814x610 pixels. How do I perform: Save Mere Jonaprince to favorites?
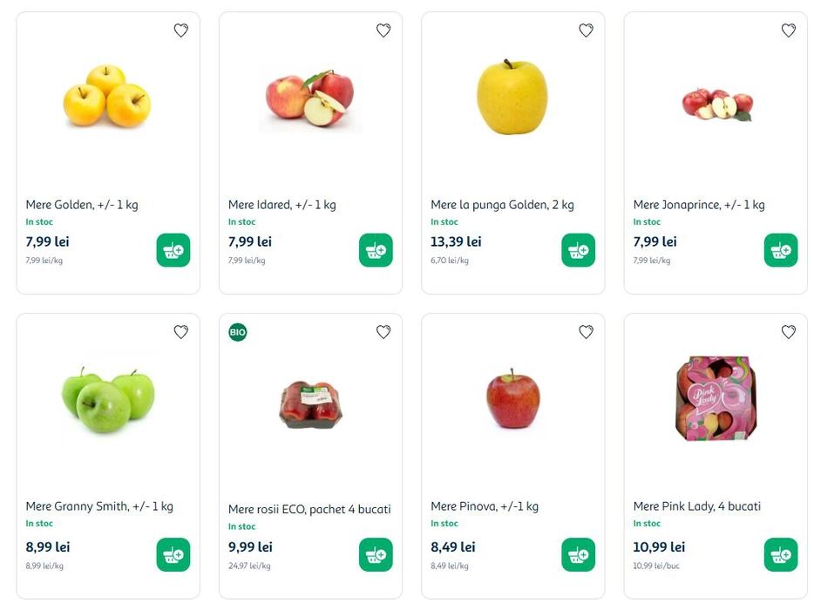tap(789, 30)
